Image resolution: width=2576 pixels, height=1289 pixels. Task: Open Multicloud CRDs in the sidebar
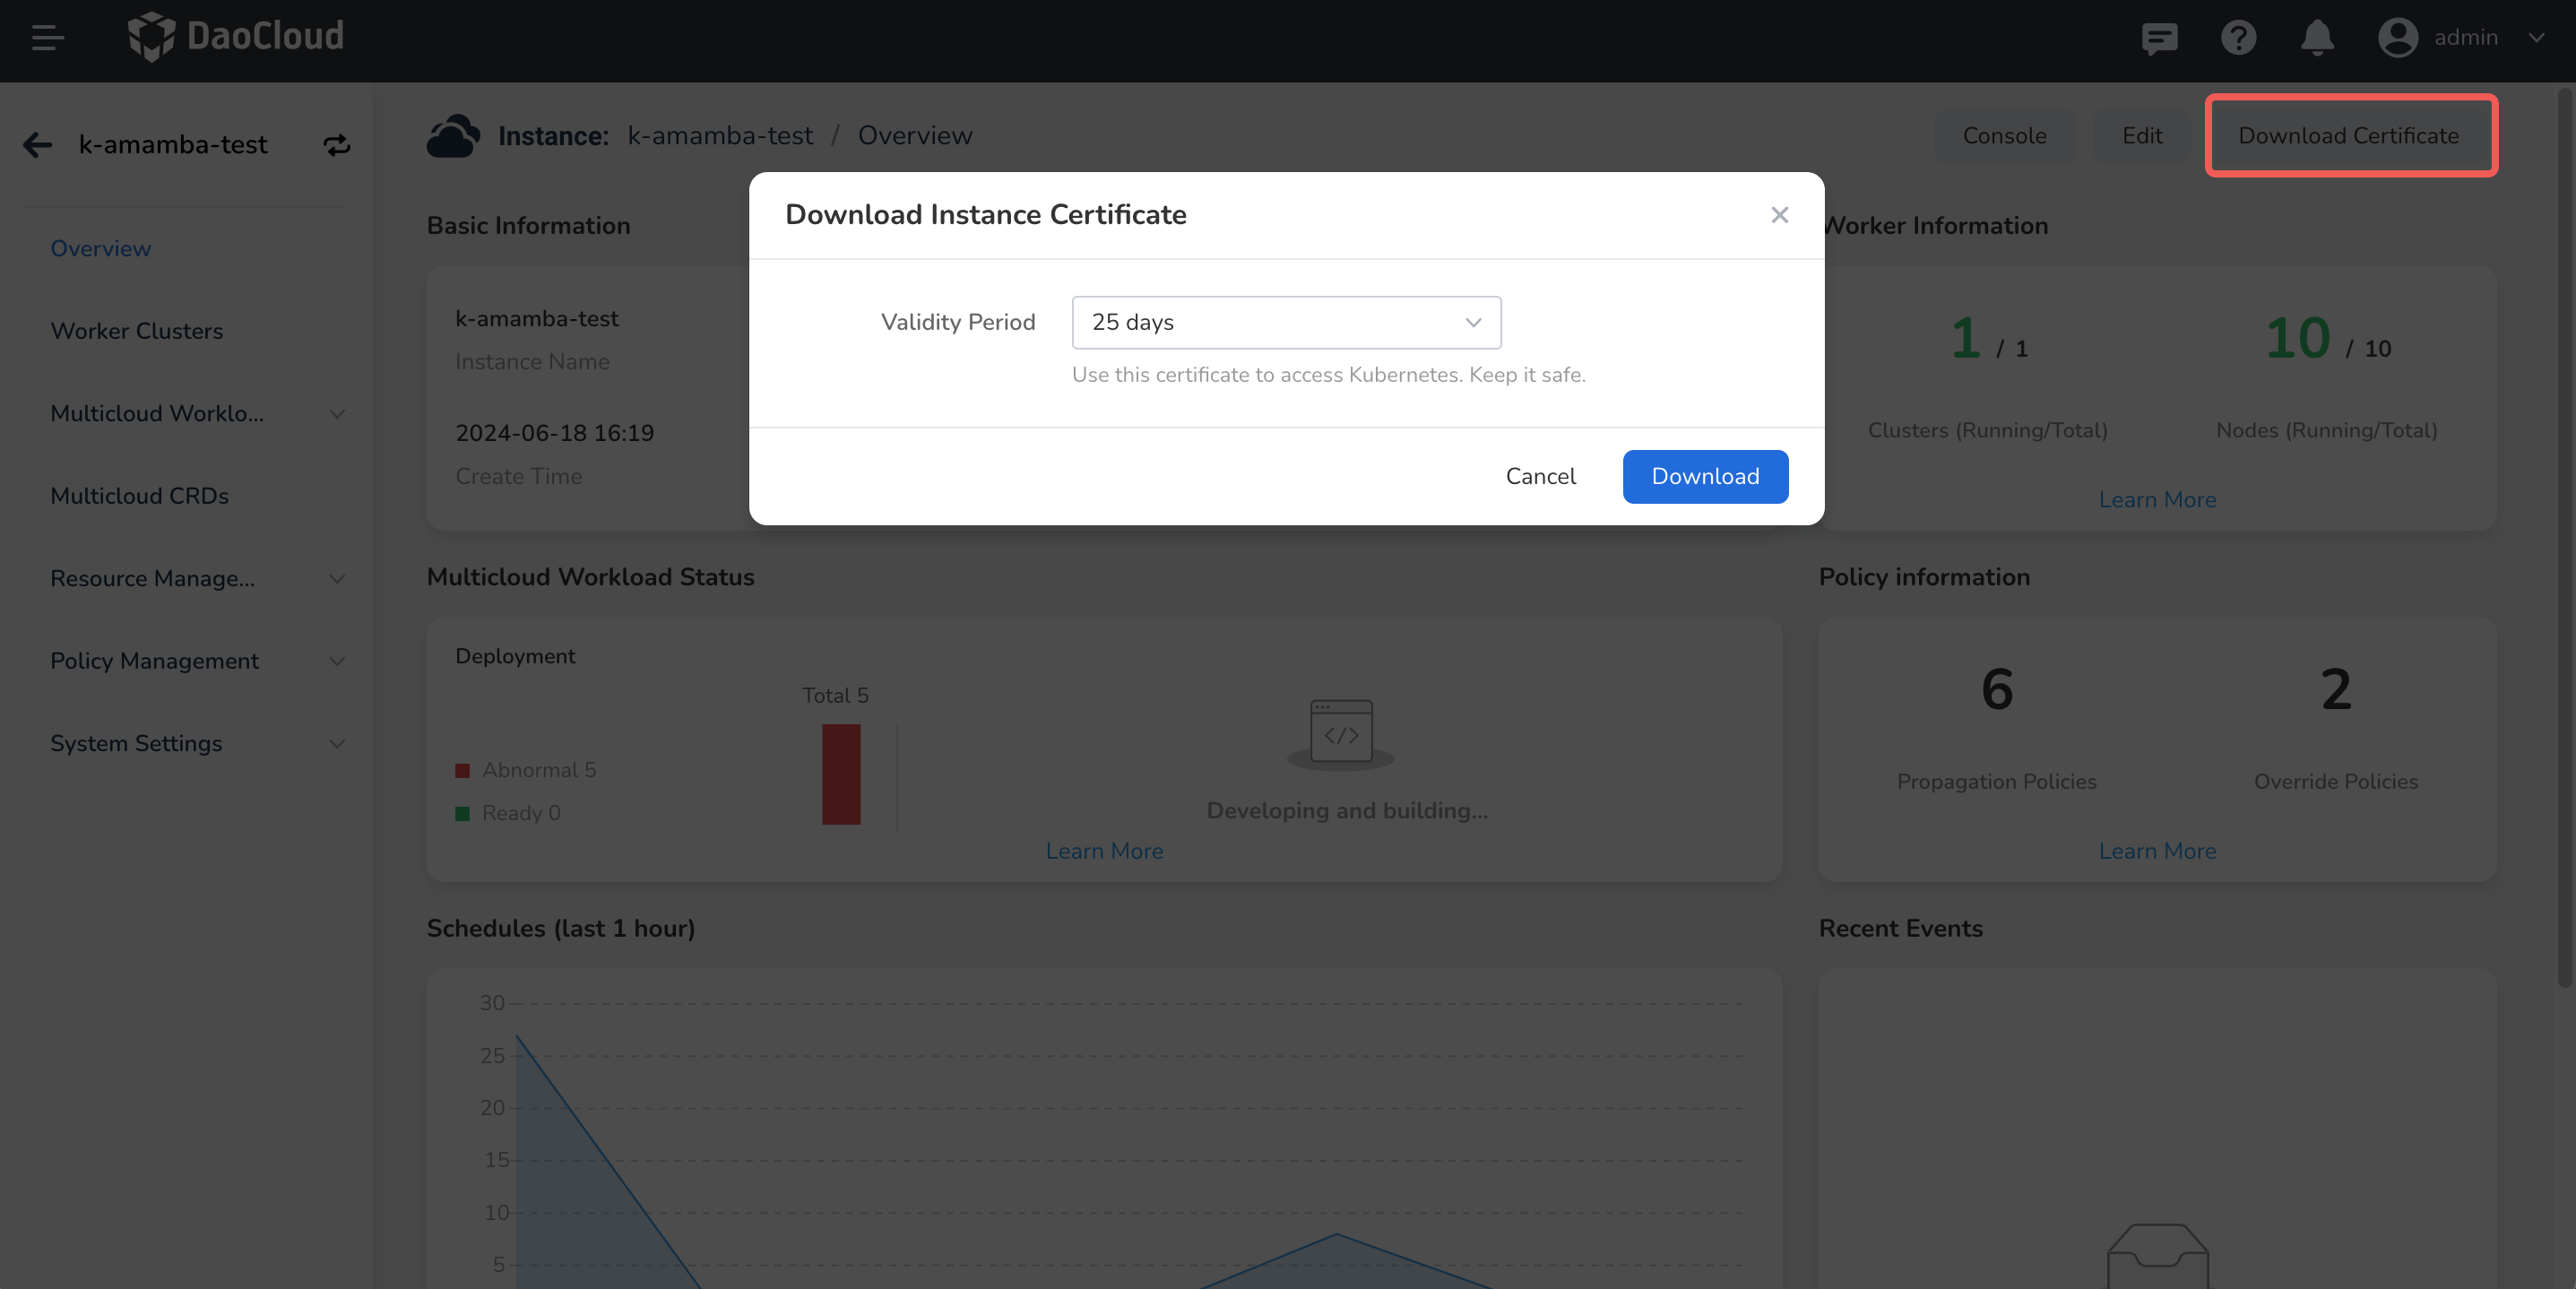pos(140,496)
